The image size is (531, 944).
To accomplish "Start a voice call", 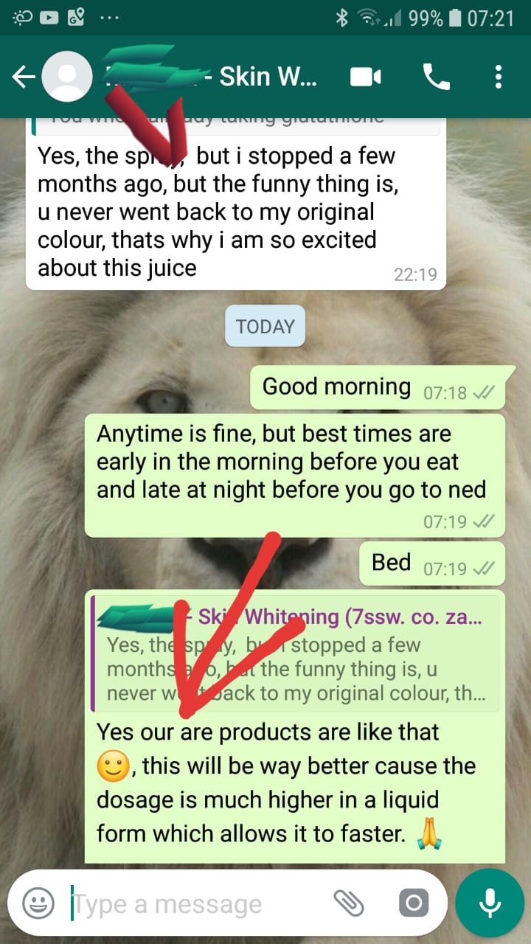I will (436, 77).
